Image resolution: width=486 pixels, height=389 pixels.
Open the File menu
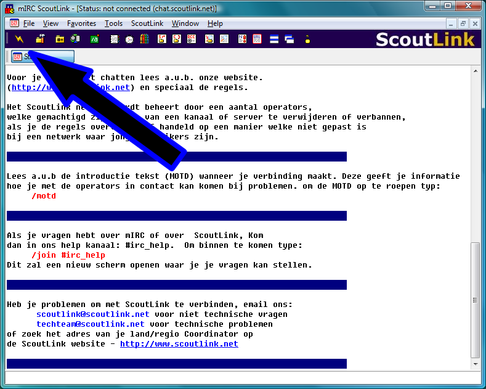(x=29, y=23)
